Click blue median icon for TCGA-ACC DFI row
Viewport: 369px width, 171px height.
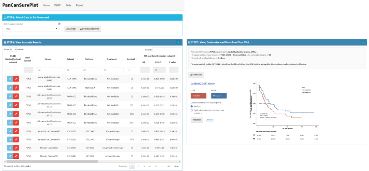10,122
